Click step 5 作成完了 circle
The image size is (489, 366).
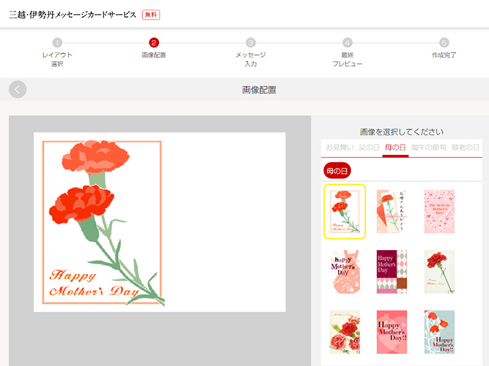[444, 43]
